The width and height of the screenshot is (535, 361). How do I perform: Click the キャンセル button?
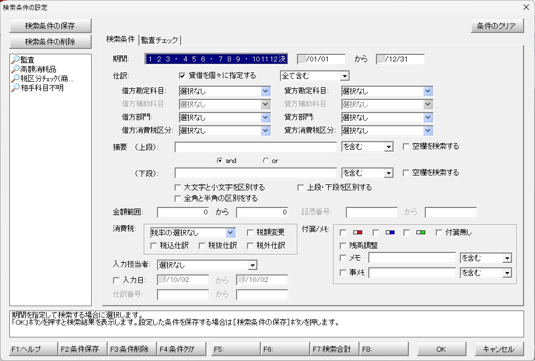coord(499,349)
